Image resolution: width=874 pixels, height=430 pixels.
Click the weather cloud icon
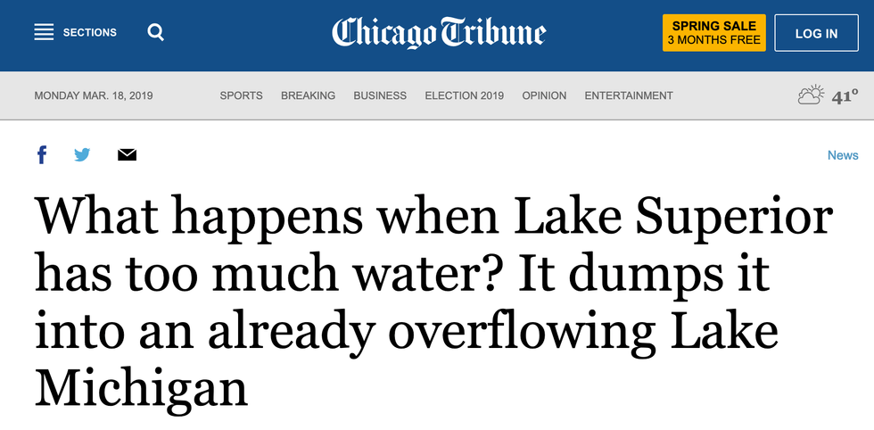[x=811, y=95]
